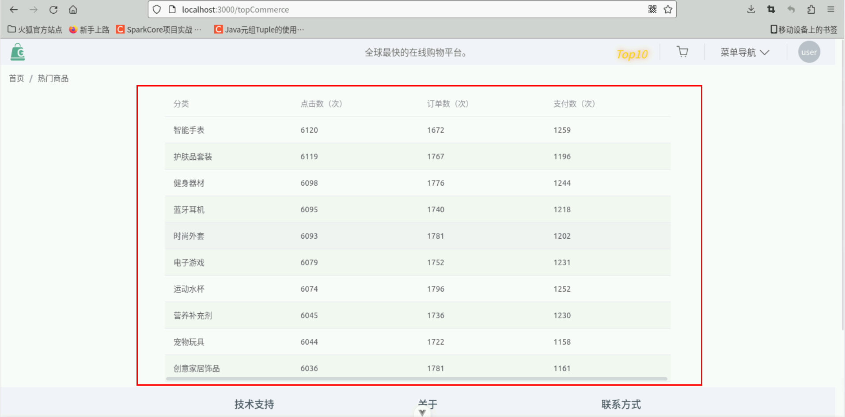Click click count 6120 cell
Viewport: 845px width, 417px height.
[x=309, y=130]
